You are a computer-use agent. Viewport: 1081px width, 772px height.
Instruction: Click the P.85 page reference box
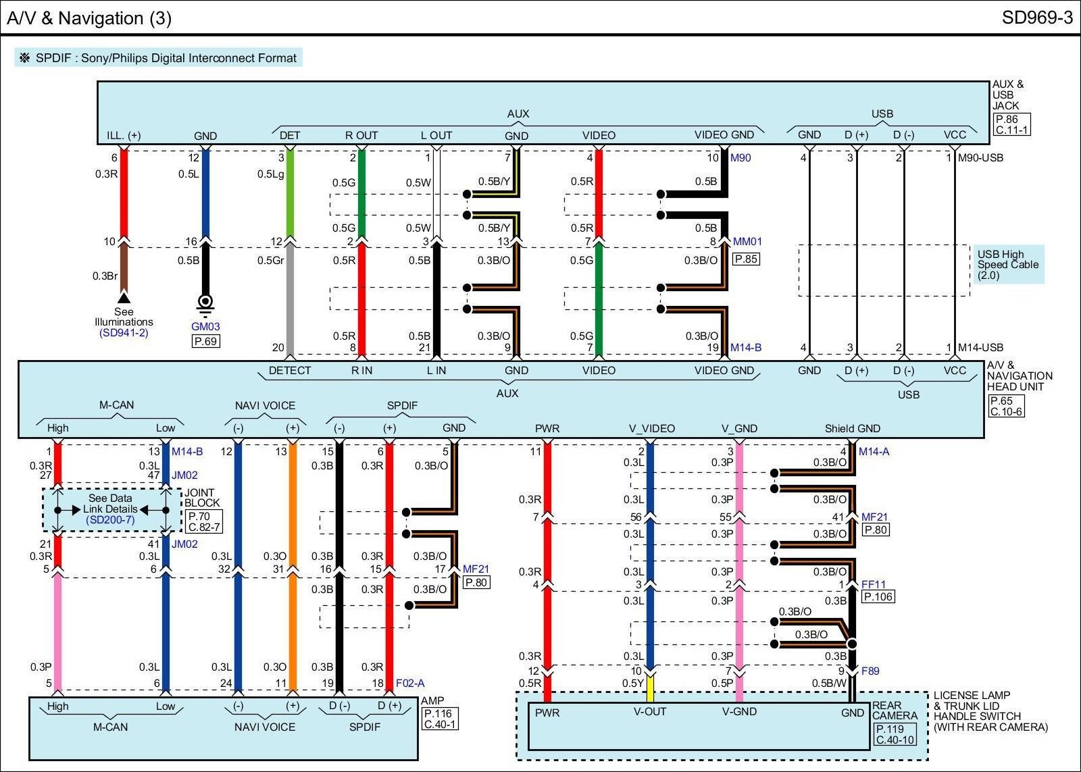[746, 259]
